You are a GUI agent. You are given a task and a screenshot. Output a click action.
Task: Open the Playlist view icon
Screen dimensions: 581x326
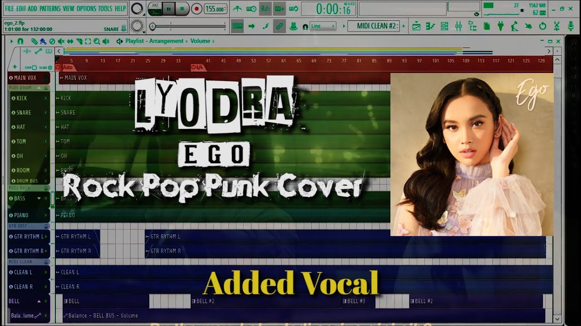point(416,26)
